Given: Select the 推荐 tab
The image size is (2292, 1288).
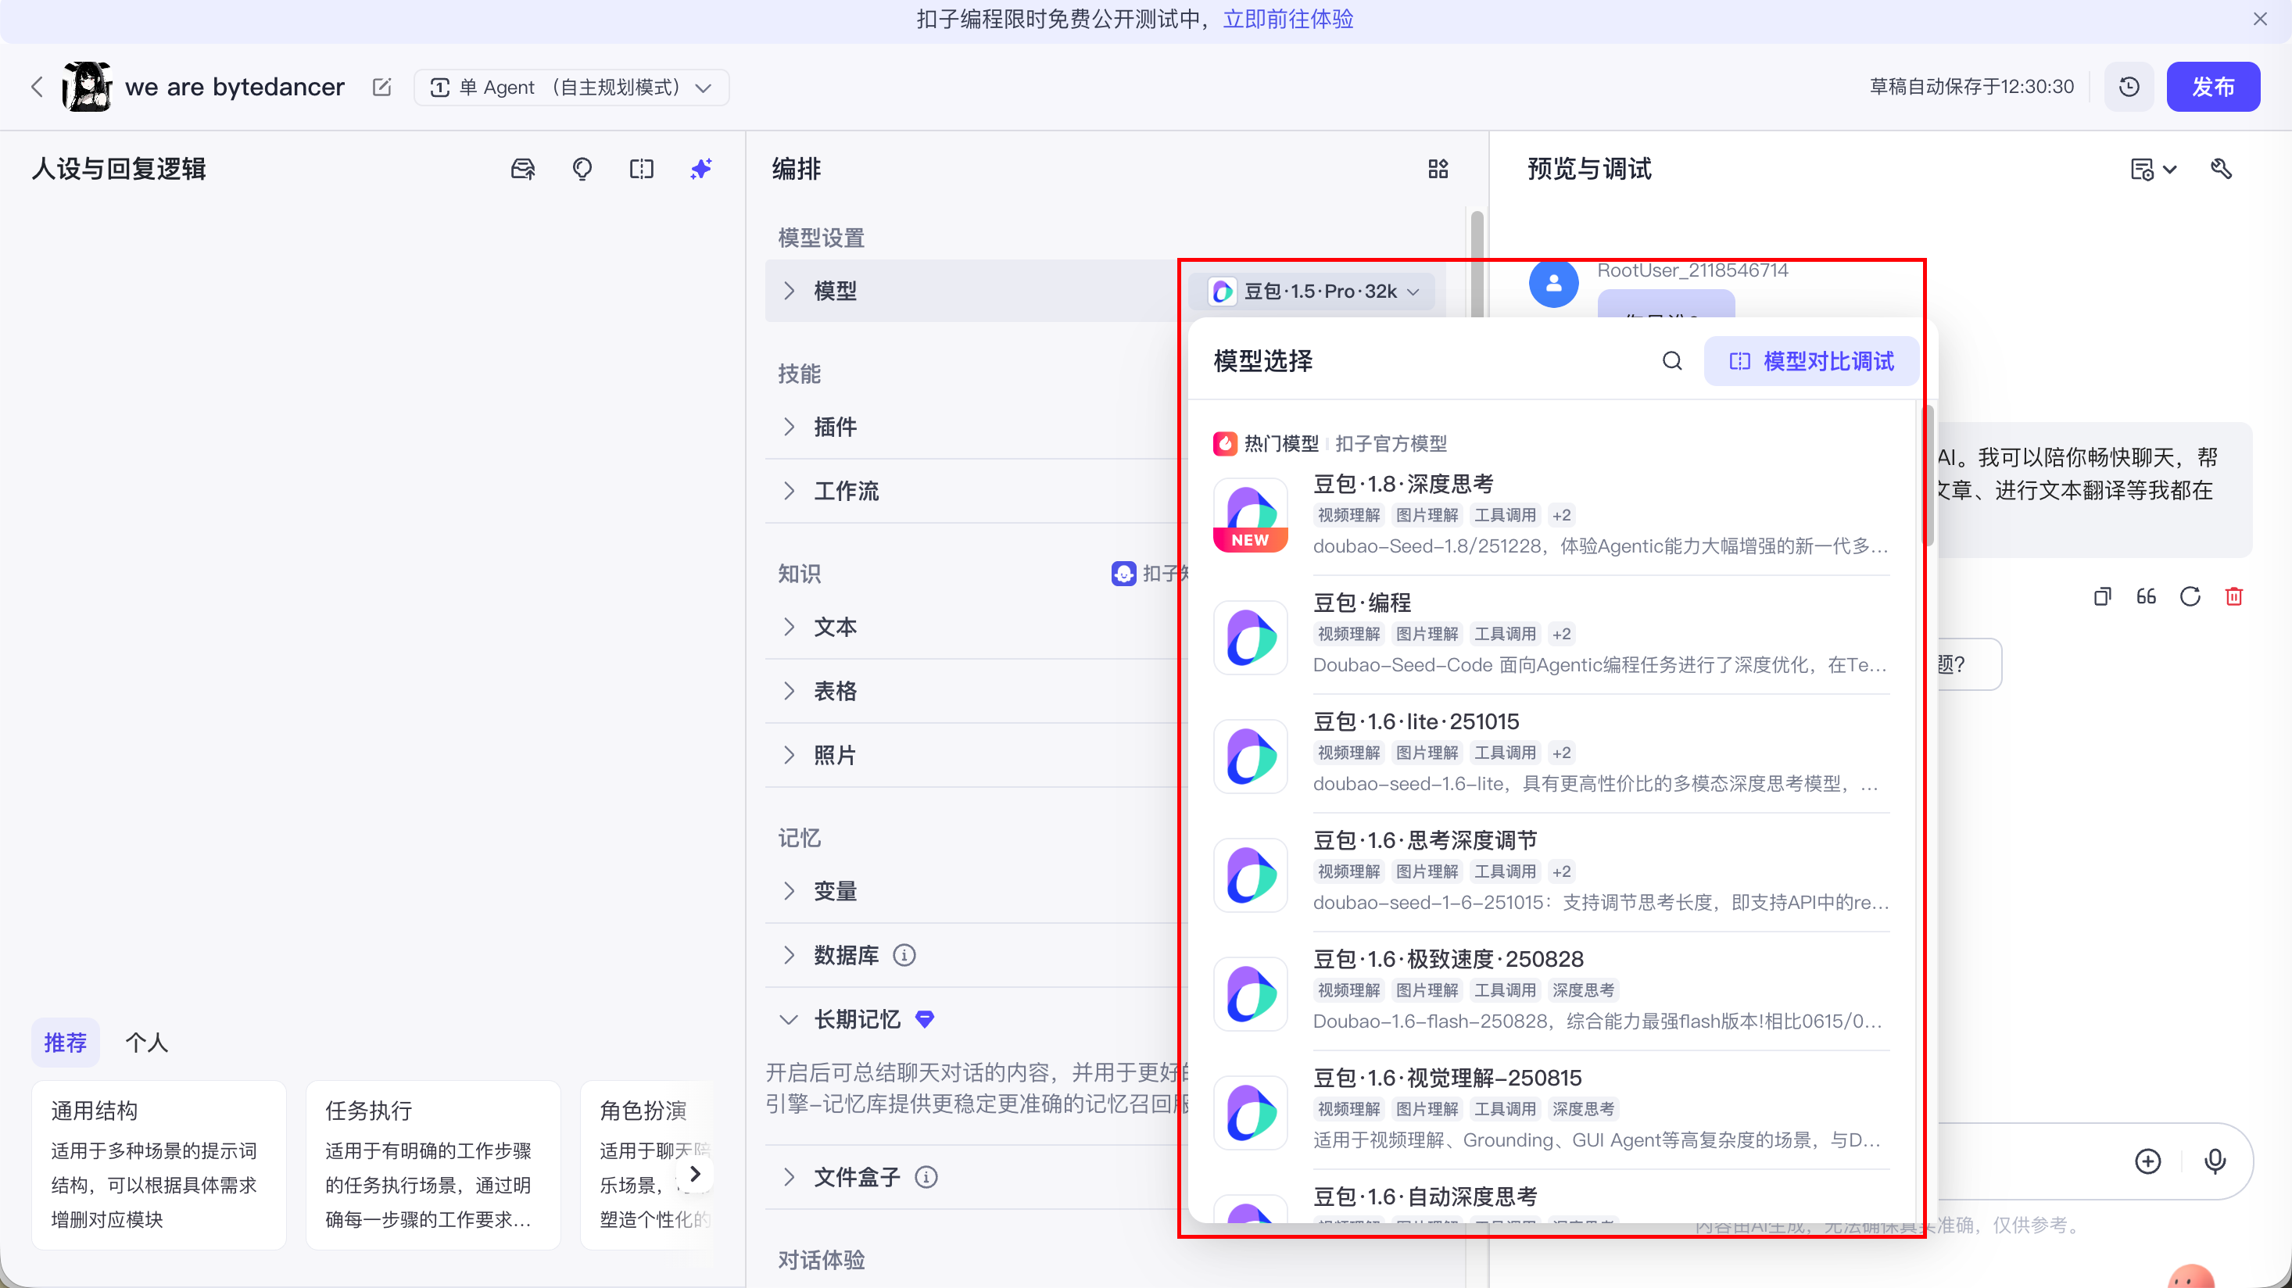Looking at the screenshot, I should pos(65,1043).
